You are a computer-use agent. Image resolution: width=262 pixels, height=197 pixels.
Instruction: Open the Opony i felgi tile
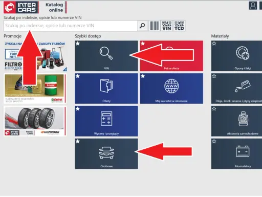coord(236,56)
